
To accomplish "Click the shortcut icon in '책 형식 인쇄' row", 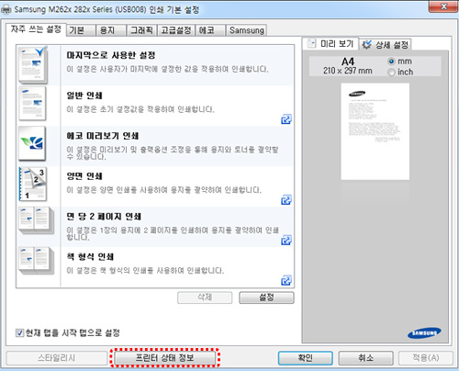I will pyautogui.click(x=286, y=280).
